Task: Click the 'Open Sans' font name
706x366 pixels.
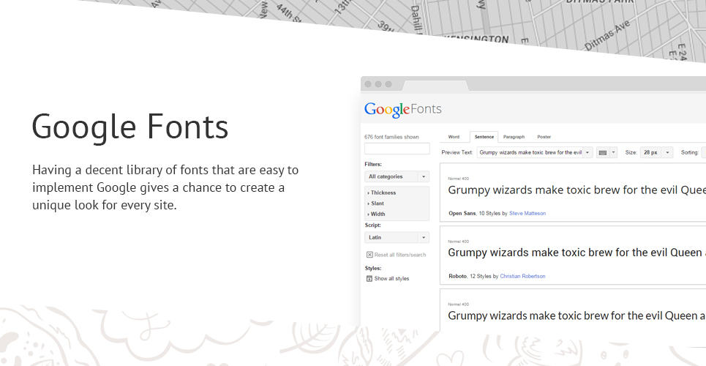Action: 462,213
